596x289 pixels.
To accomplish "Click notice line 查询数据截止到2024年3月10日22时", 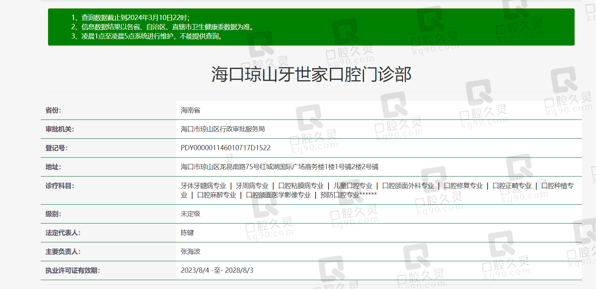I will pyautogui.click(x=130, y=17).
